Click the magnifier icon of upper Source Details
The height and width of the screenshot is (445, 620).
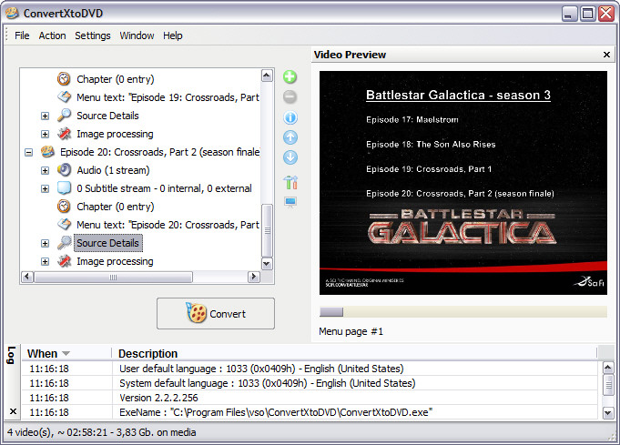tap(64, 116)
